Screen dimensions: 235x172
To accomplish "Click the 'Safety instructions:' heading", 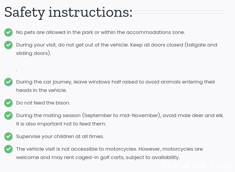I will [x=69, y=12].
